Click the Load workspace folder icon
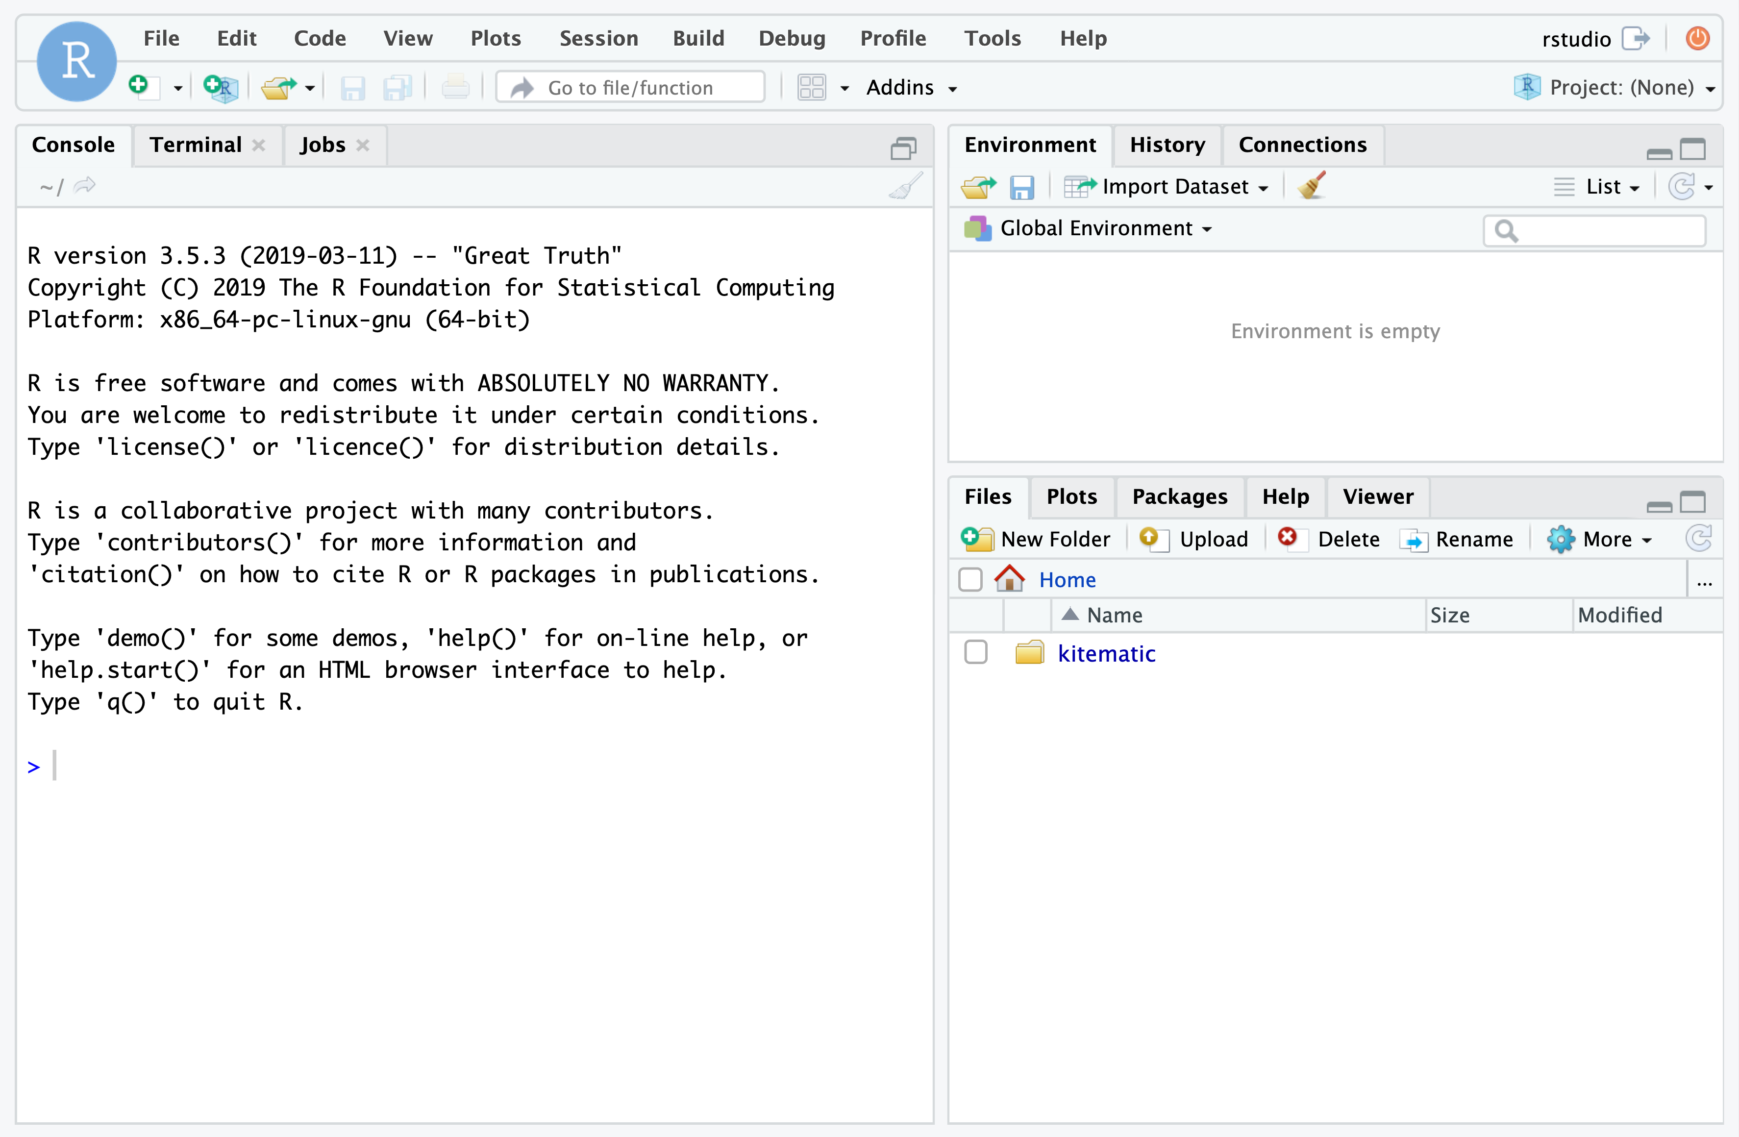1739x1137 pixels. 978,187
